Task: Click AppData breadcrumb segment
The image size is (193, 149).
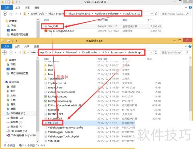Action: [45, 52]
